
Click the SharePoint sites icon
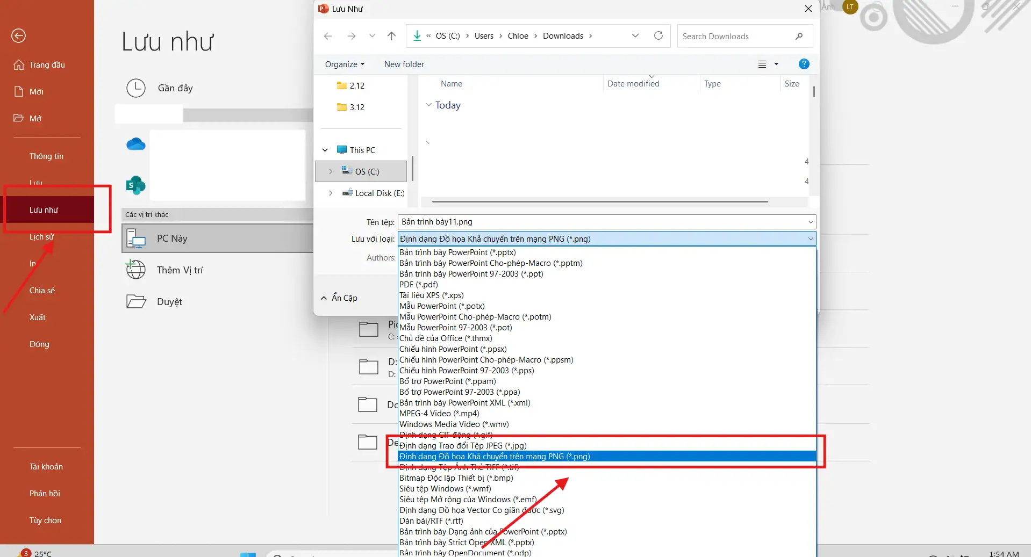coord(135,185)
